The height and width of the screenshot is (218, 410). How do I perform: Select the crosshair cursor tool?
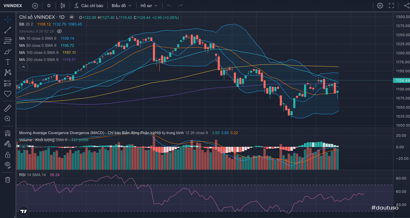coord(8,20)
